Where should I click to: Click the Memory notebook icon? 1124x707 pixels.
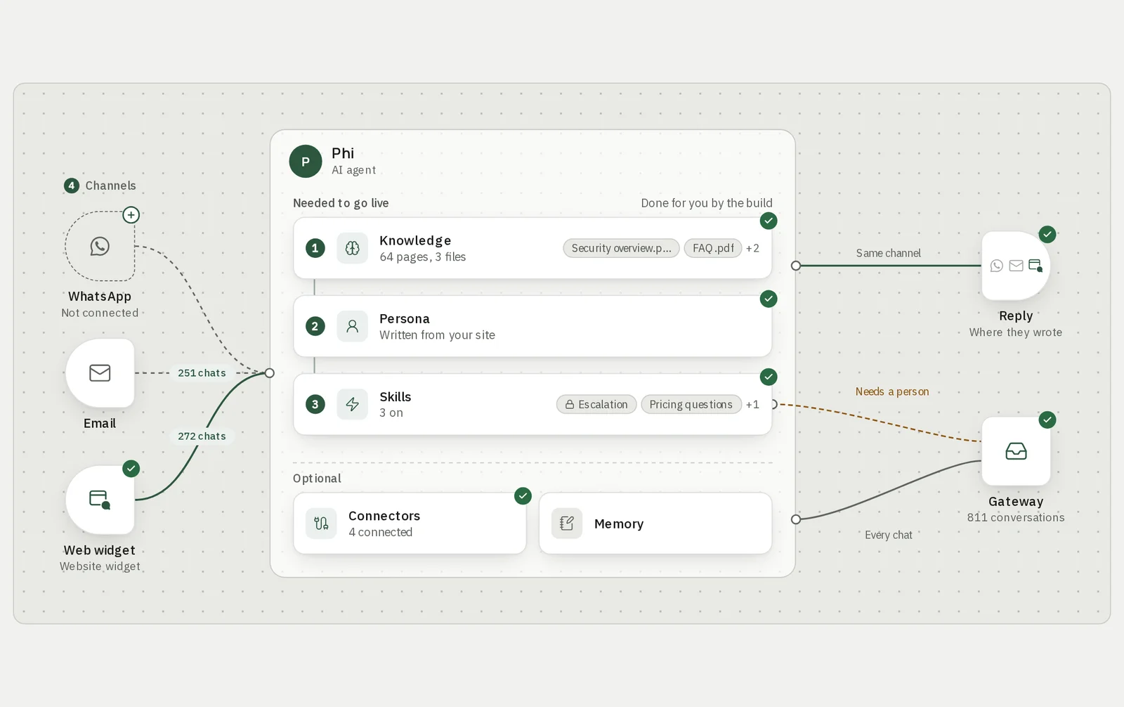tap(567, 524)
